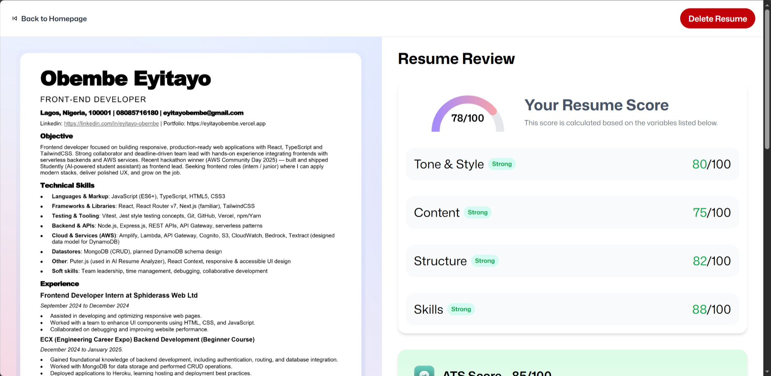The width and height of the screenshot is (771, 376).
Task: Select the Content score row
Action: [572, 213]
